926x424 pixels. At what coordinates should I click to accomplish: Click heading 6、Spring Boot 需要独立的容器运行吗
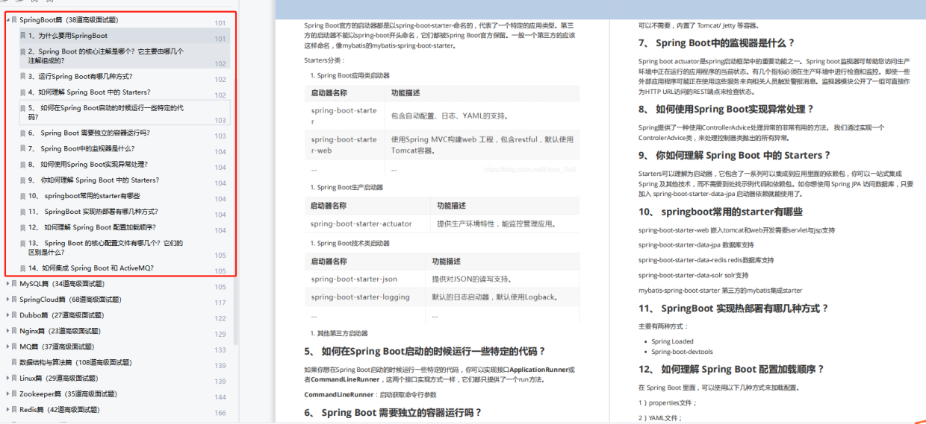[393, 412]
